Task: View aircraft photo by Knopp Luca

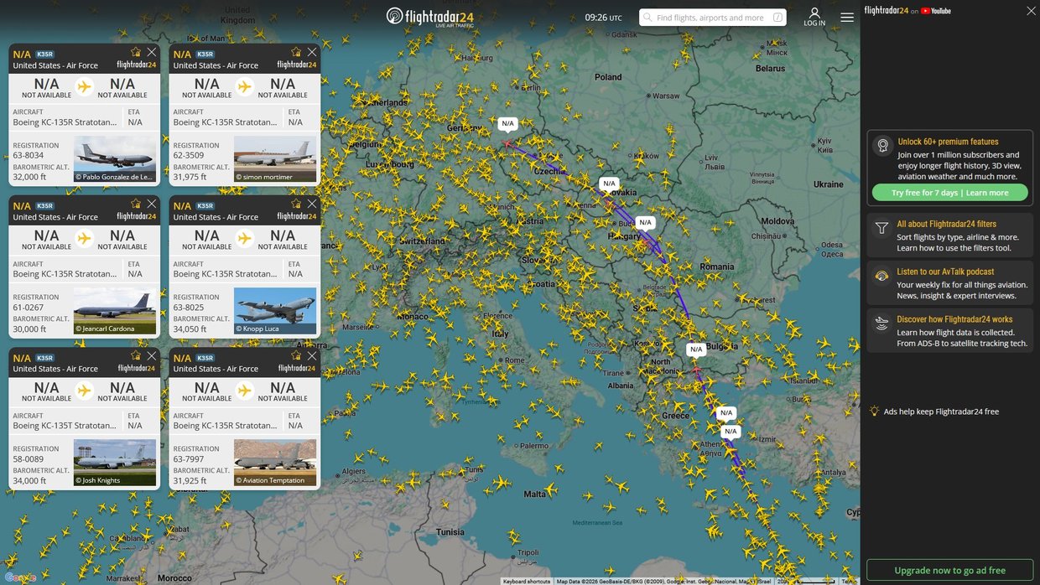Action: [x=275, y=311]
